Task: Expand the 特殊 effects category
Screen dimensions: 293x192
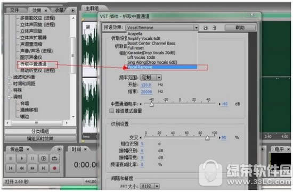Action: point(9,90)
